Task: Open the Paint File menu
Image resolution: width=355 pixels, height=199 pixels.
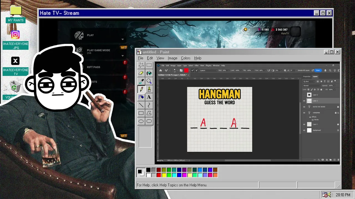Action: (141, 58)
